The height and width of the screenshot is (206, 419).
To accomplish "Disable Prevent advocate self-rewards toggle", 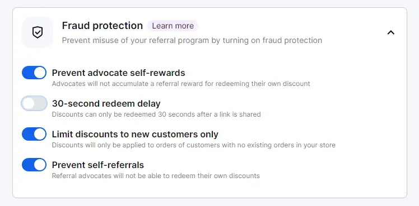I will (34, 73).
